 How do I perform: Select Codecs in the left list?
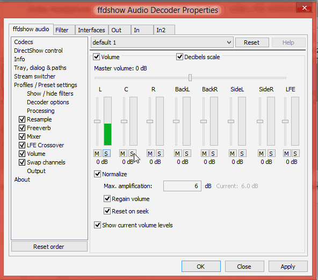pyautogui.click(x=24, y=42)
